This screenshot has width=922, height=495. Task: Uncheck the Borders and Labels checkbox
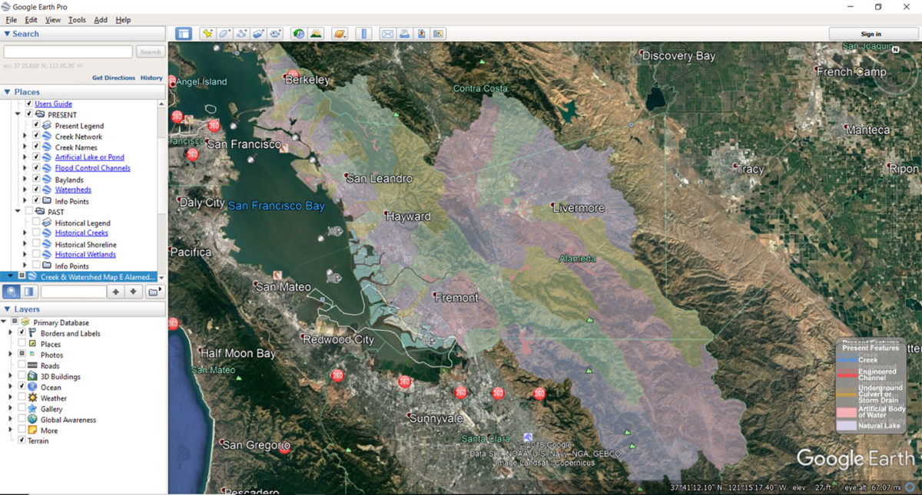[22, 333]
